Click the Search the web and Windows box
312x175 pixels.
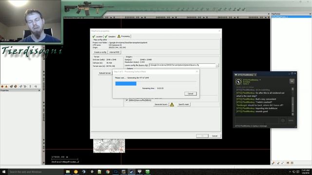tap(36, 172)
